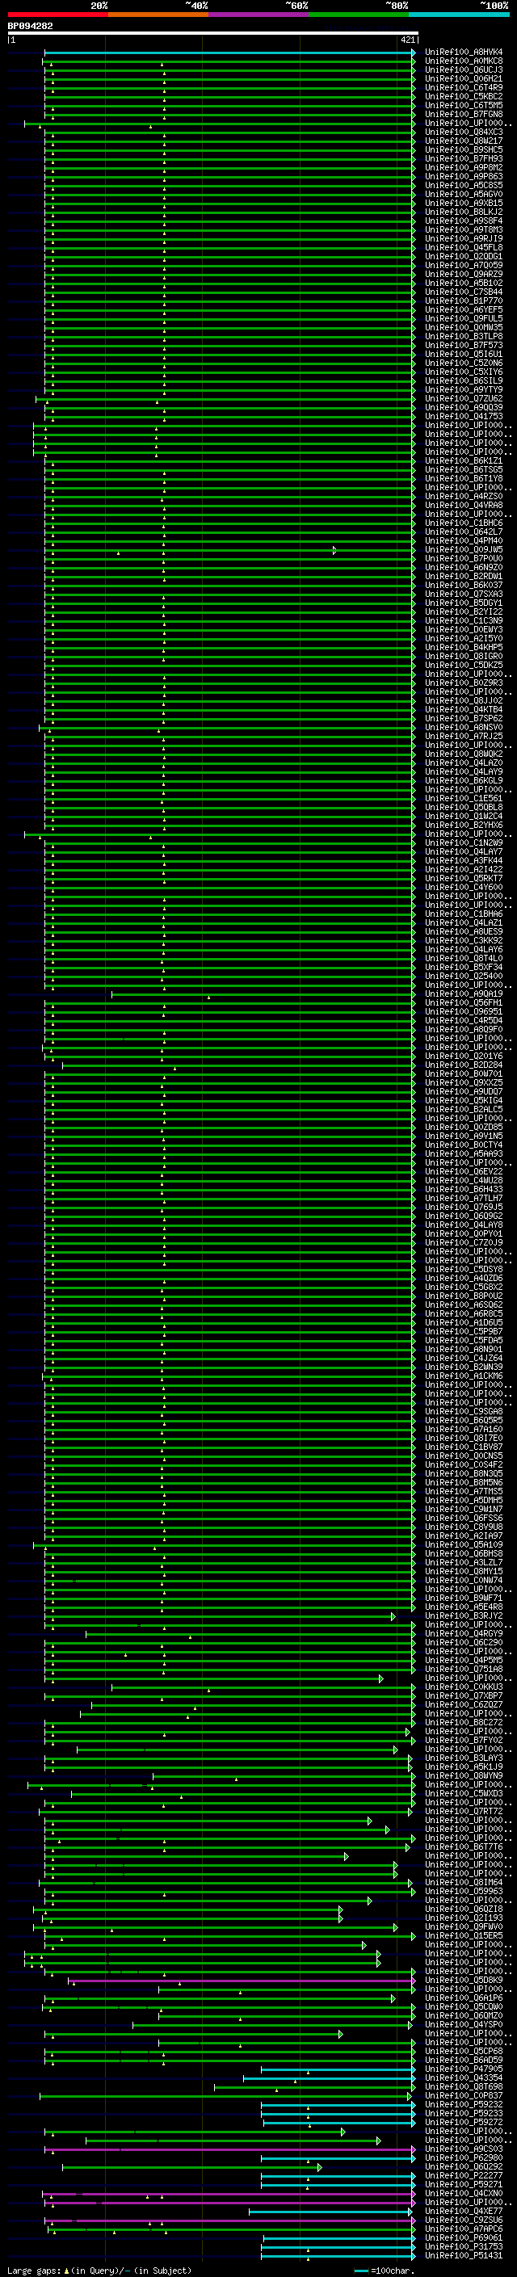Open hit UniRef100_Q4XE77
Screen dimensions: 517x2277
point(464,2211)
